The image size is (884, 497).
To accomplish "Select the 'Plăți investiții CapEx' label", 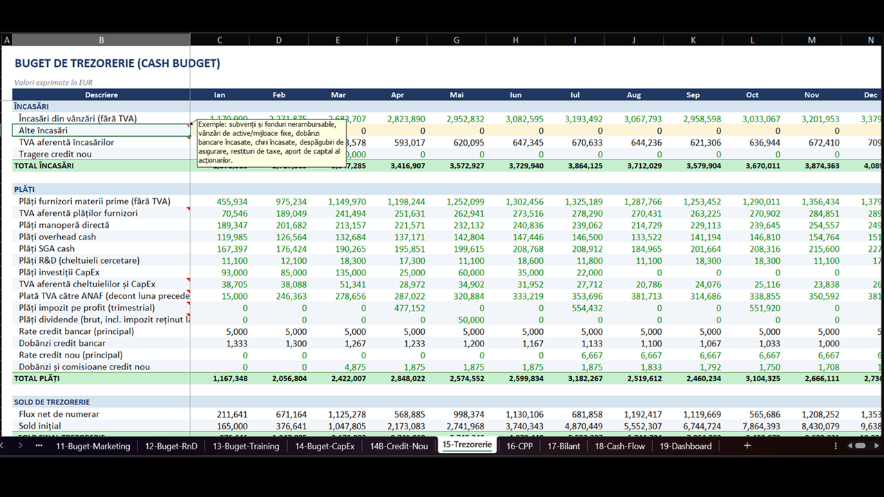I will pos(61,272).
